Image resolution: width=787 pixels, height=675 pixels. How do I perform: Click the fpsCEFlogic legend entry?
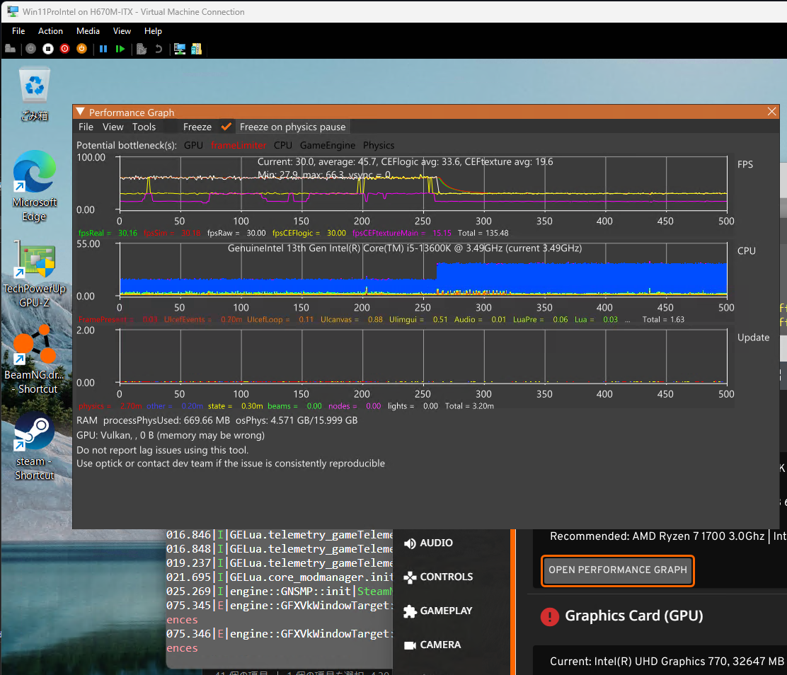tap(309, 233)
